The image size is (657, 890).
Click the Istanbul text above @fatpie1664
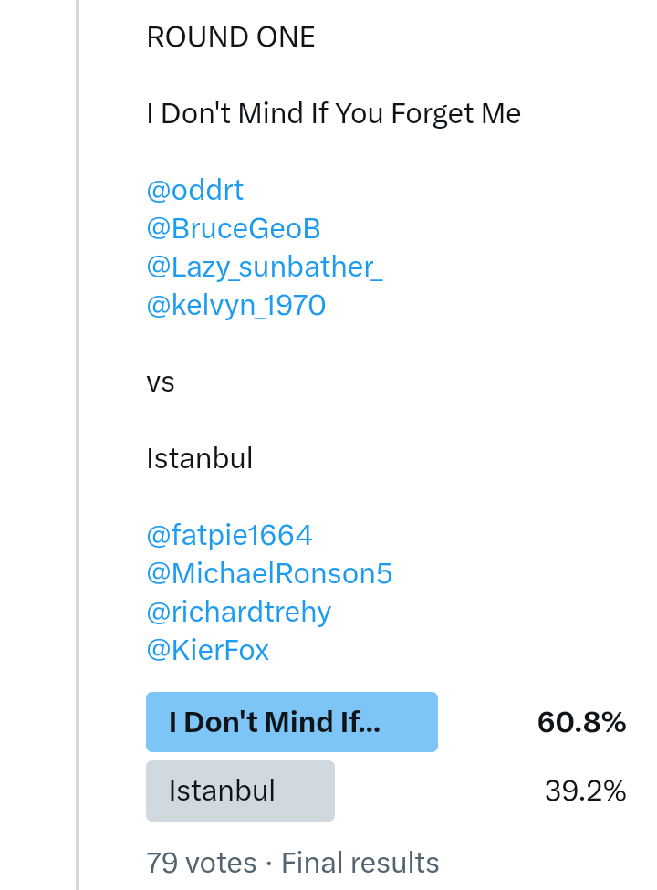tap(199, 458)
